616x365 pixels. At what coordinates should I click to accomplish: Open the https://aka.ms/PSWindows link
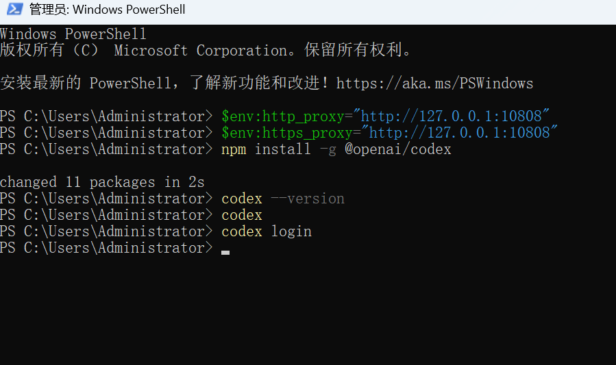click(x=434, y=84)
